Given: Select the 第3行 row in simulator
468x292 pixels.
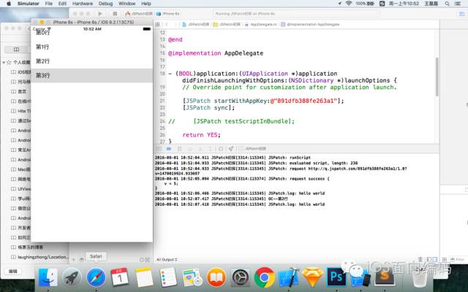Looking at the screenshot, I should [92, 75].
